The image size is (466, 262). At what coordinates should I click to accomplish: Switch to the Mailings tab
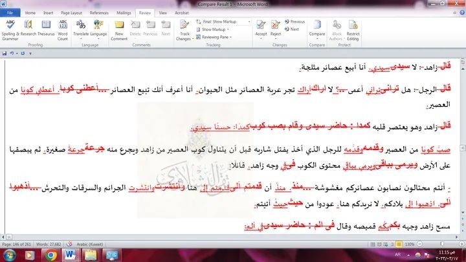[x=124, y=13]
